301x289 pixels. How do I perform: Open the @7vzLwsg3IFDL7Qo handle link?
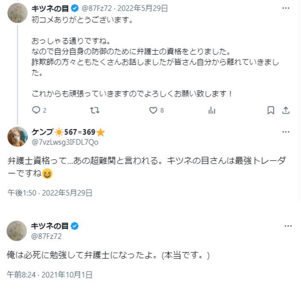(64, 142)
